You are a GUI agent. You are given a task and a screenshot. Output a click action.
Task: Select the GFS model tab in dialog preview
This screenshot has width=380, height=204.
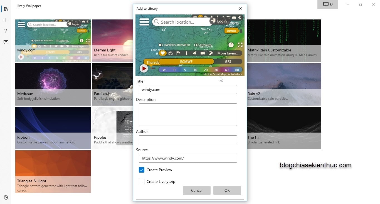tap(228, 62)
